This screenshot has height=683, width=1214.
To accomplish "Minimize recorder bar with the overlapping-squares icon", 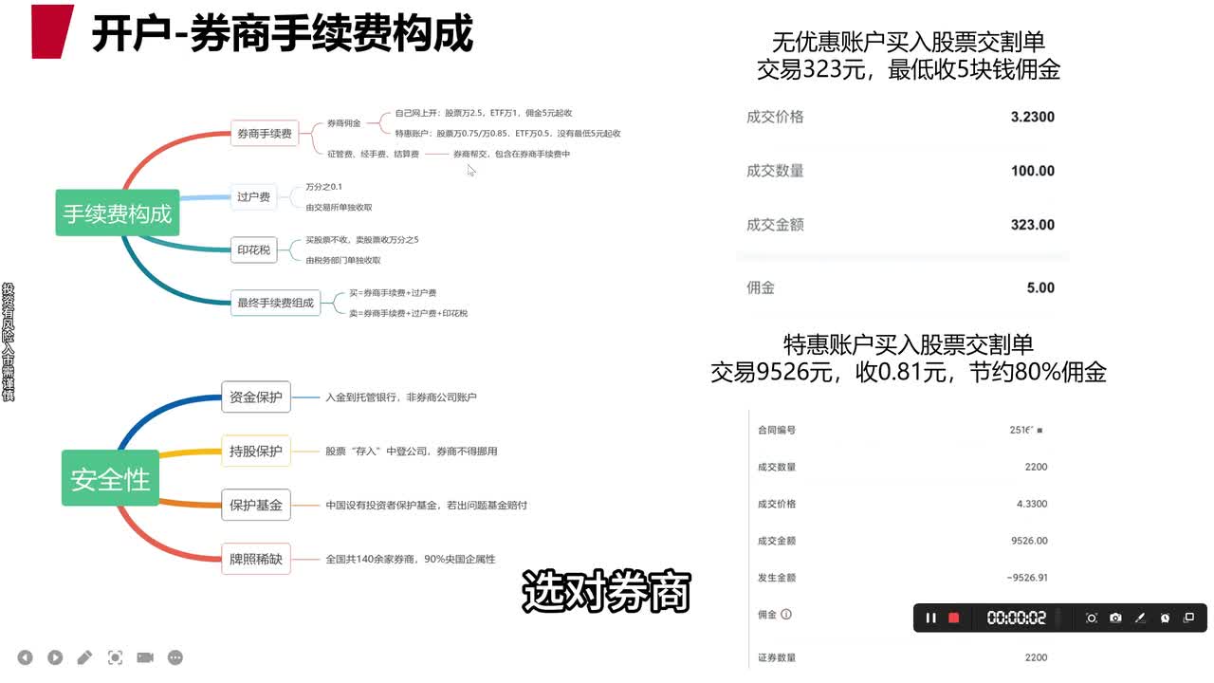I will coord(1189,618).
